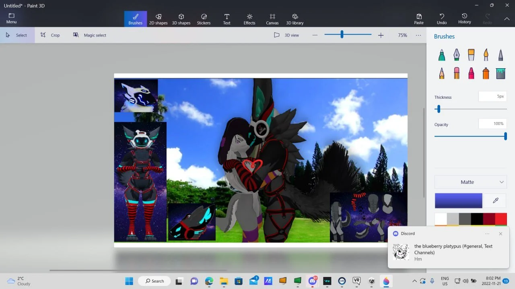
Task: Open the 3D library tab
Action: tap(295, 19)
